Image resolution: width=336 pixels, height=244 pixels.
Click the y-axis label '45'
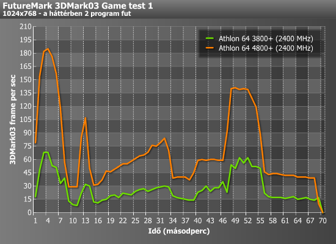coord(27,173)
